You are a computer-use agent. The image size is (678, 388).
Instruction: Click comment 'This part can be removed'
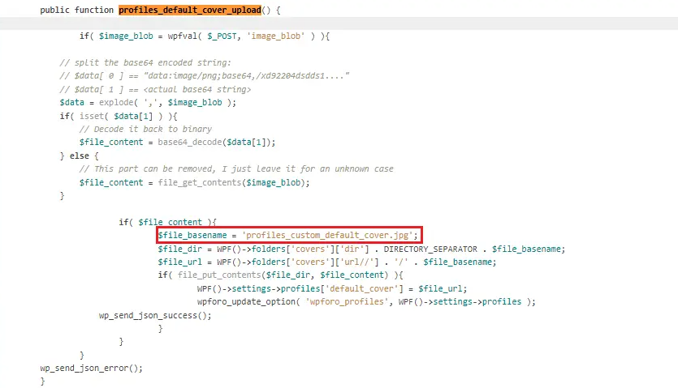tap(236, 168)
